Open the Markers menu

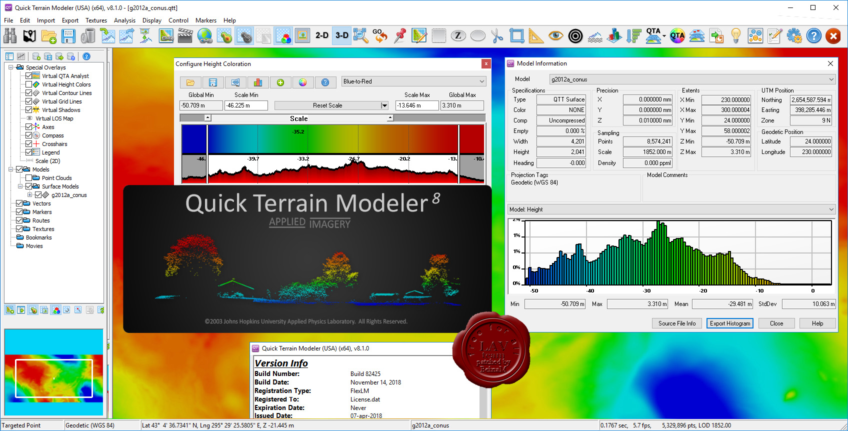(x=206, y=20)
